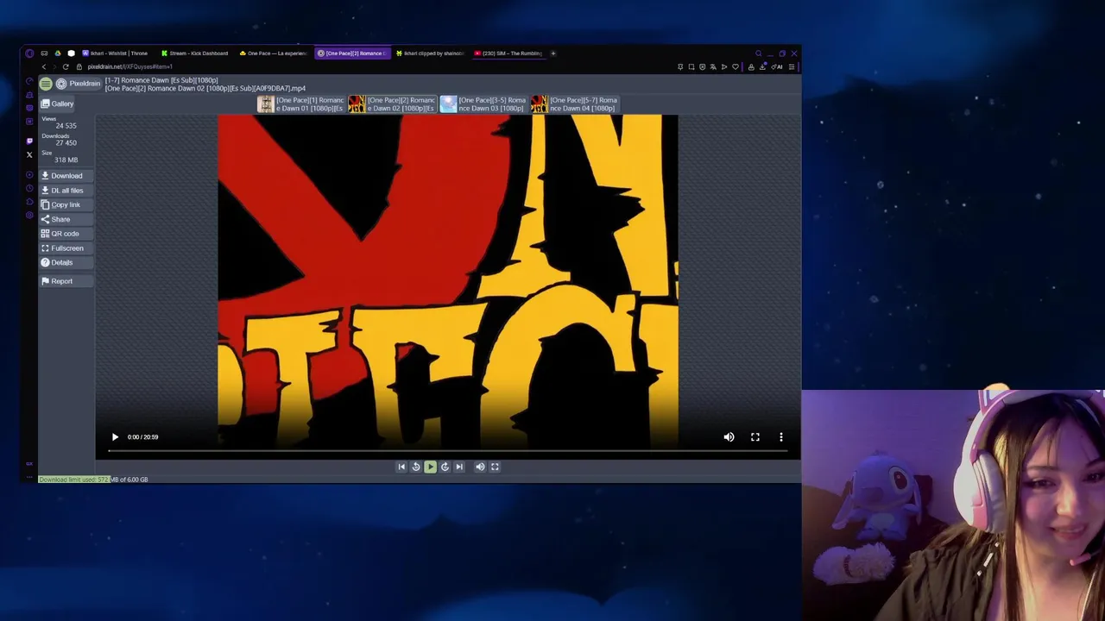
Task: Open the flow send icon
Action: 724,66
